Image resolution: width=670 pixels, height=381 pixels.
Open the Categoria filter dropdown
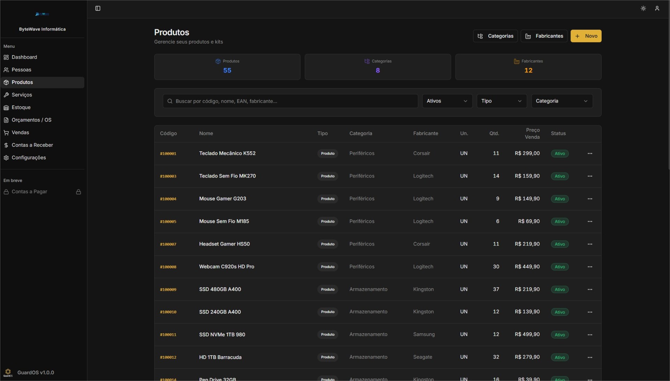point(561,101)
